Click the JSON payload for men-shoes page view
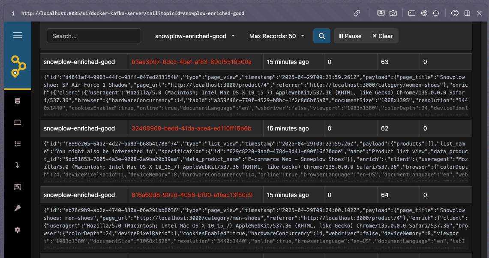 [x=256, y=228]
